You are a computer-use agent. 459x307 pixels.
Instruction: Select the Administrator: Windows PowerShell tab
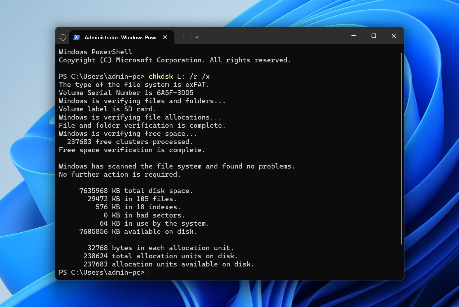(122, 37)
